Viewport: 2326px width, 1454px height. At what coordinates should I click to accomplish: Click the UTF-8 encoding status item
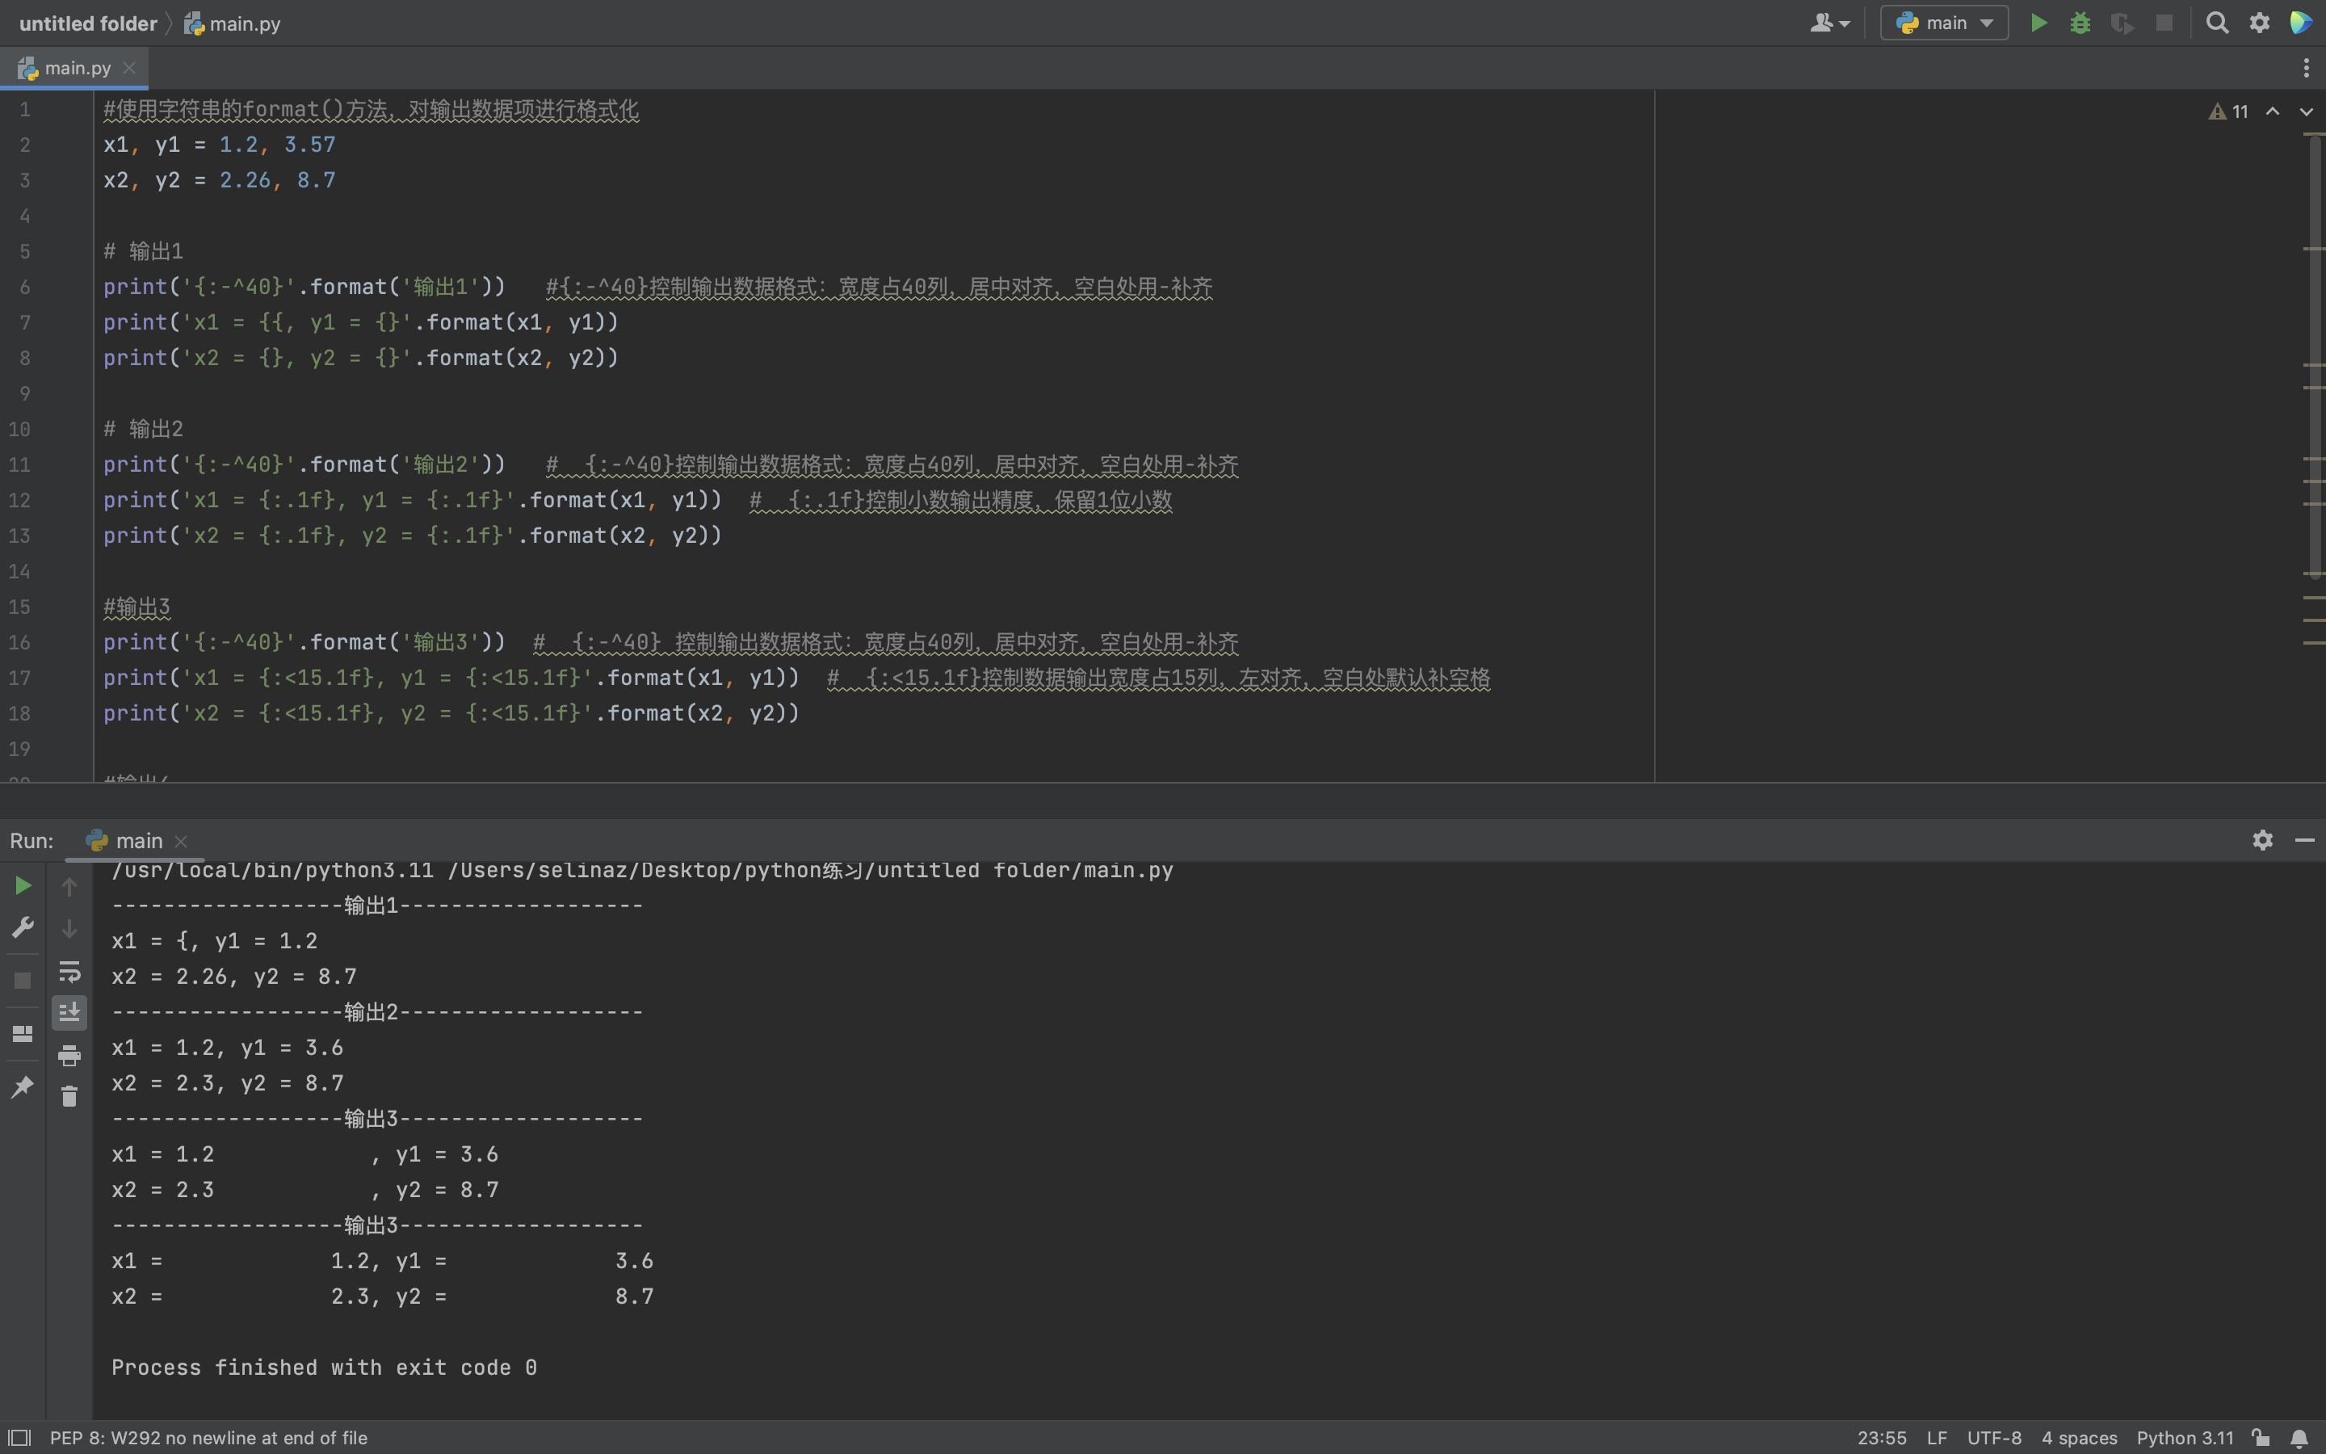(x=1993, y=1438)
